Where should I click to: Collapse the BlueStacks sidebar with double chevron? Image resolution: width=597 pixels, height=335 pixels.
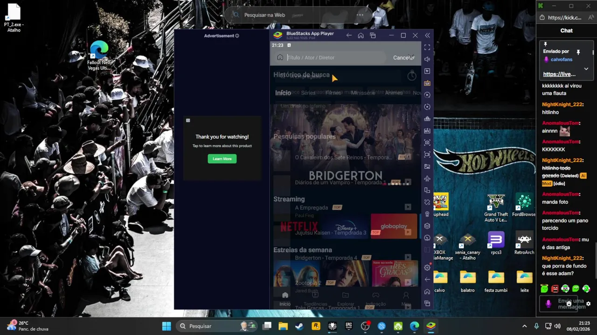pos(427,35)
